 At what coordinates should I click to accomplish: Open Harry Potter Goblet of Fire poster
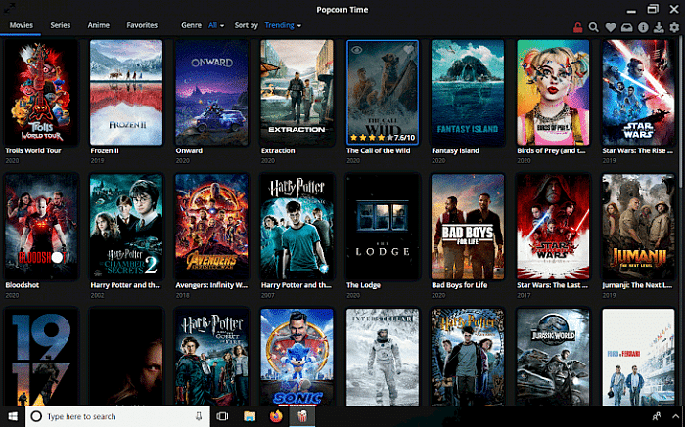211,358
